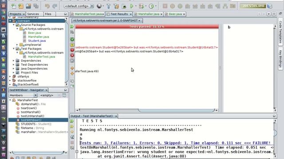Collapse the Source Packages node
The height and width of the screenshot is (159, 284).
pyautogui.click(x=14, y=25)
